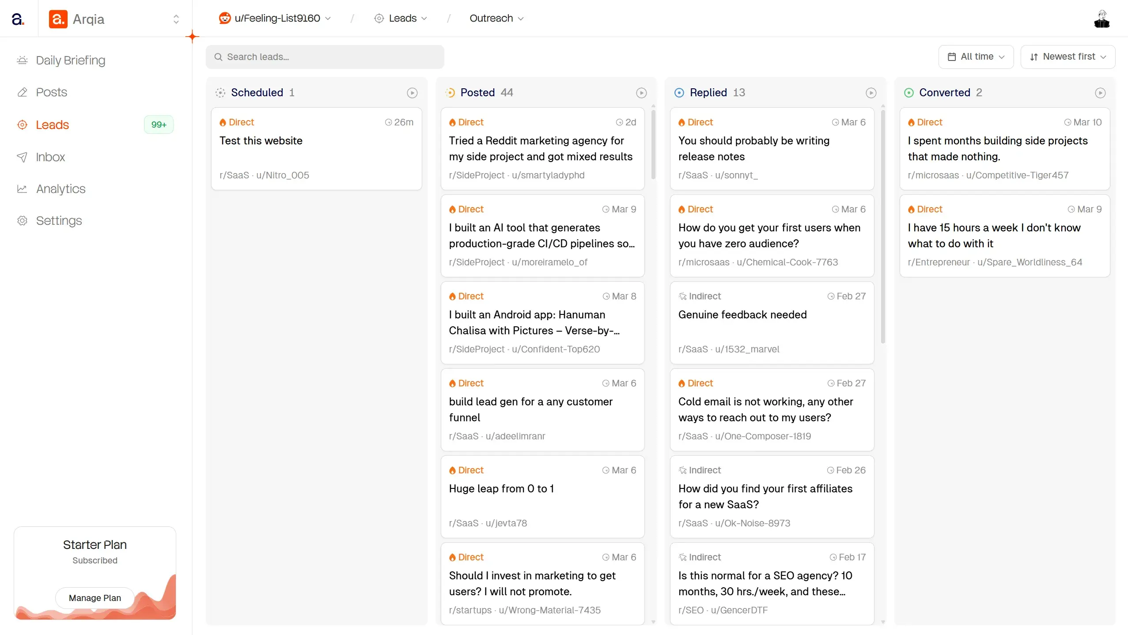This screenshot has height=635, width=1128.
Task: Click the play icon on the Posted column
Action: point(641,92)
